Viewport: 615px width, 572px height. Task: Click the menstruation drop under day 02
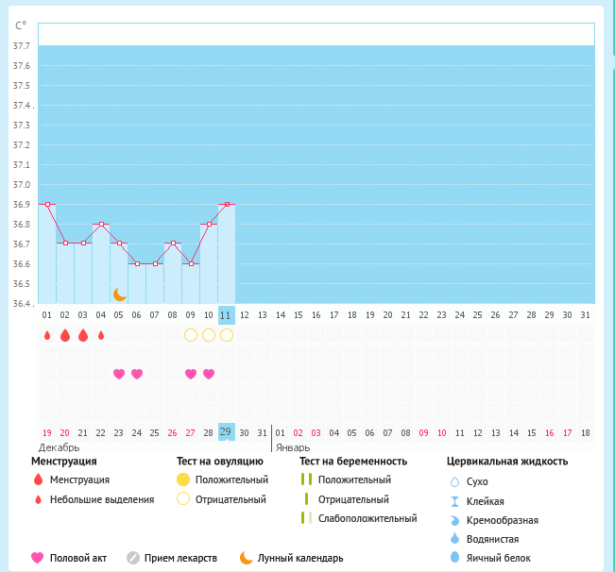[65, 335]
